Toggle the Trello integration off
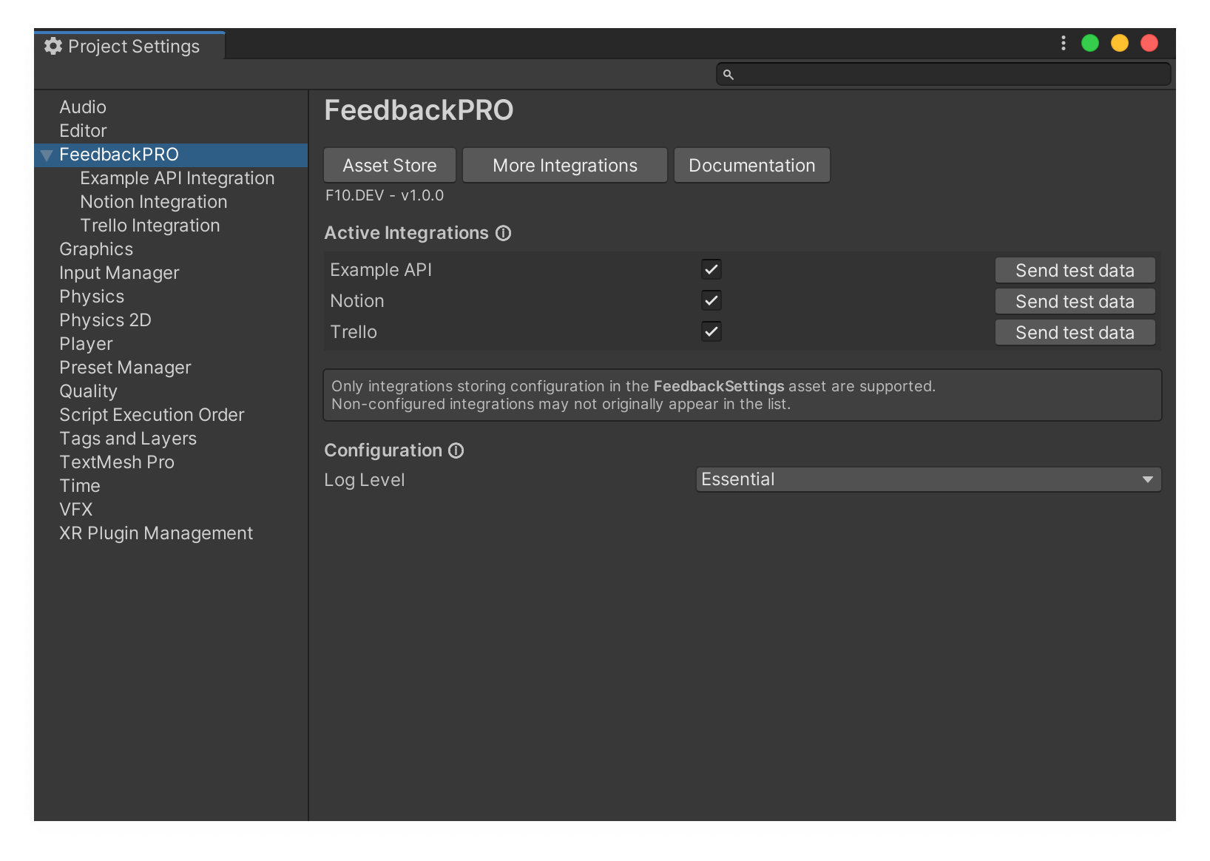This screenshot has width=1210, height=861. [711, 331]
